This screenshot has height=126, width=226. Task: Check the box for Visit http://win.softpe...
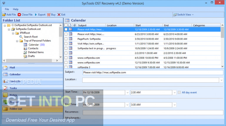66,44
